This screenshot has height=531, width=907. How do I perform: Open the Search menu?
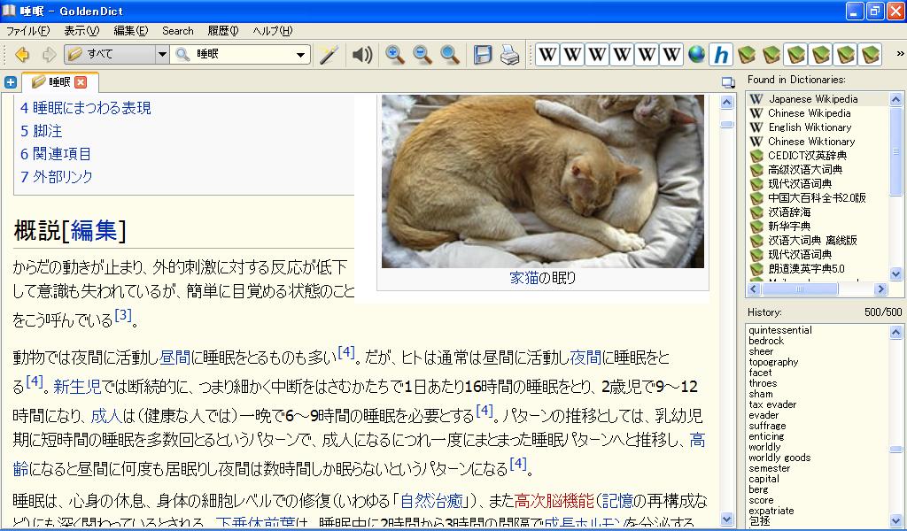pos(177,31)
